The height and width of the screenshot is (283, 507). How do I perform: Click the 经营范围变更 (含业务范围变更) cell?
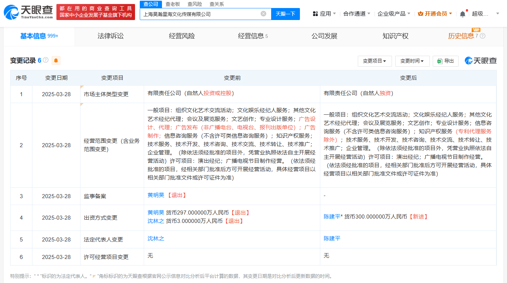[x=112, y=145]
